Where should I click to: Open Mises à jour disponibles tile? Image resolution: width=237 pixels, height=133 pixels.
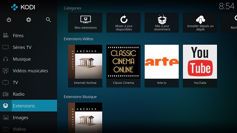pos(123,23)
